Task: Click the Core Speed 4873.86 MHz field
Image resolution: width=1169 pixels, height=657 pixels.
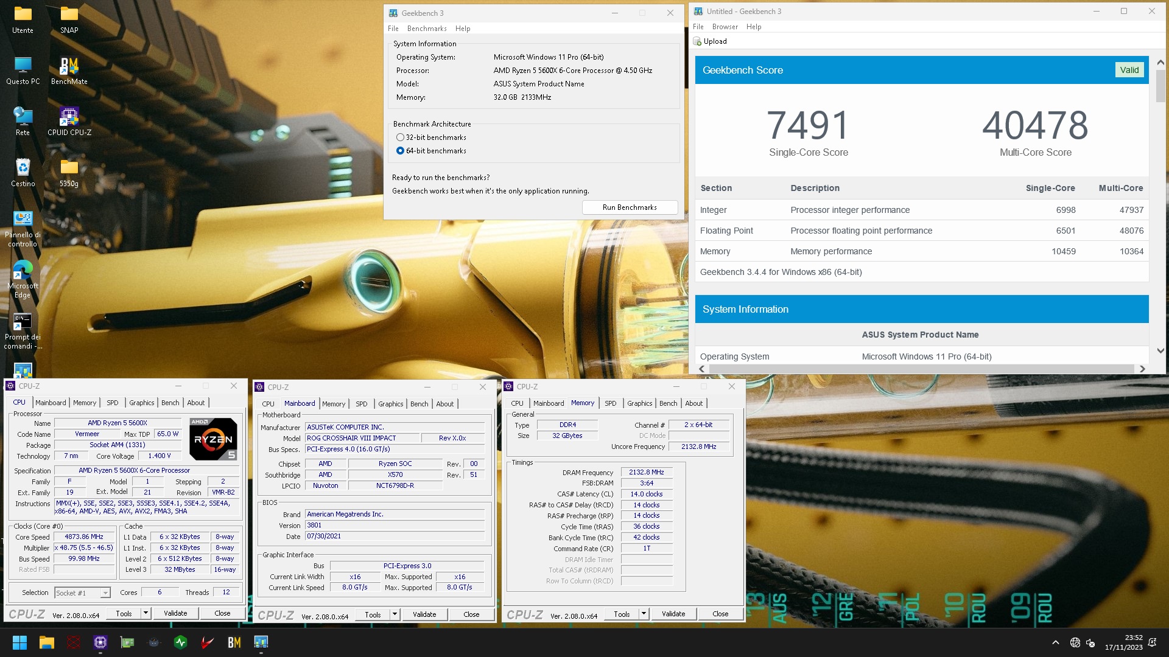Action: pos(84,537)
